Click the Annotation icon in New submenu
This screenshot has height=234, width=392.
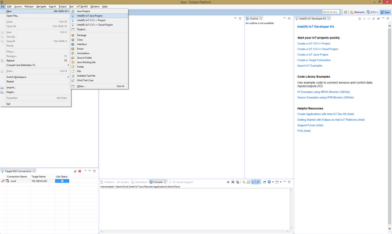(73, 53)
